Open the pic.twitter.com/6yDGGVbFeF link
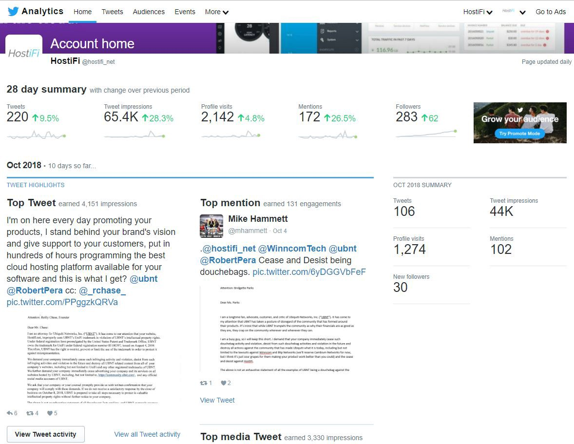574x444 pixels. click(x=309, y=272)
